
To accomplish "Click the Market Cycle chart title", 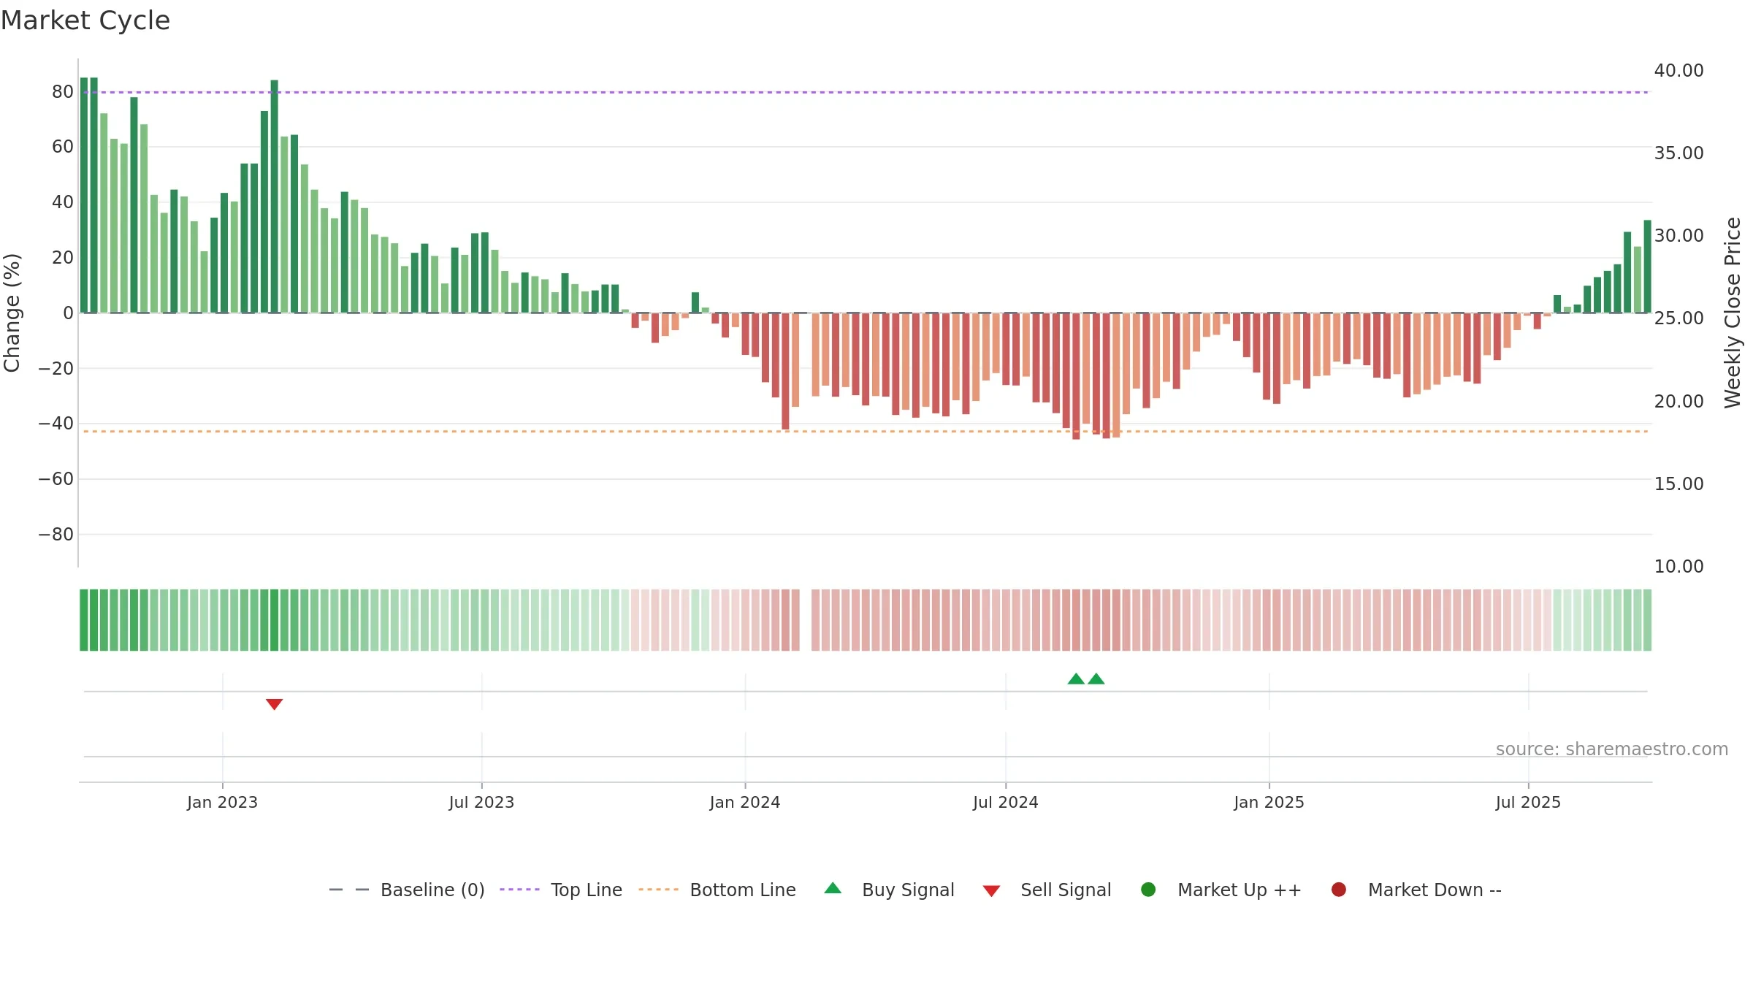I will pyautogui.click(x=85, y=20).
